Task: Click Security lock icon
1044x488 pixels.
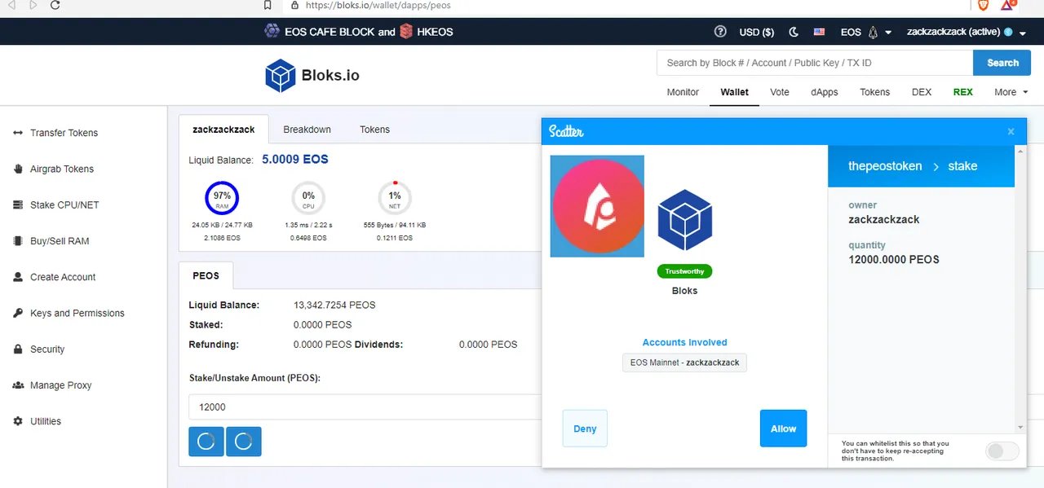Action: point(18,349)
